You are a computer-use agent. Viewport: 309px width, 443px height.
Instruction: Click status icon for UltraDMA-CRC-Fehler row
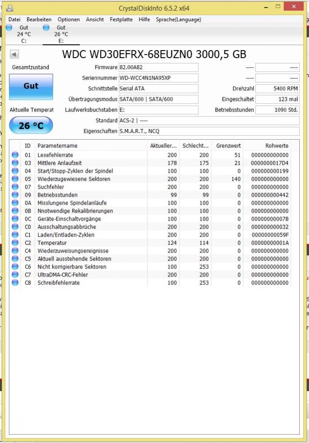pyautogui.click(x=15, y=275)
